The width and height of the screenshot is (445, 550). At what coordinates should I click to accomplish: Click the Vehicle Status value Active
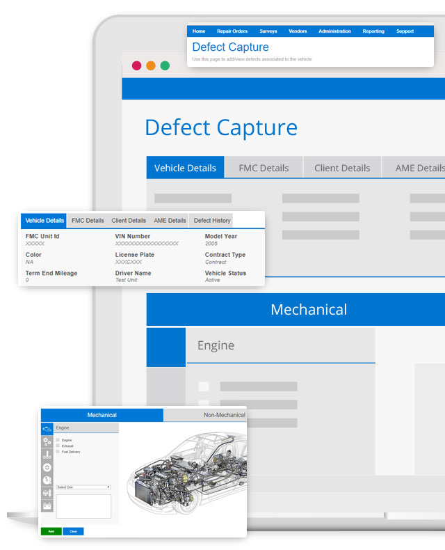212,280
